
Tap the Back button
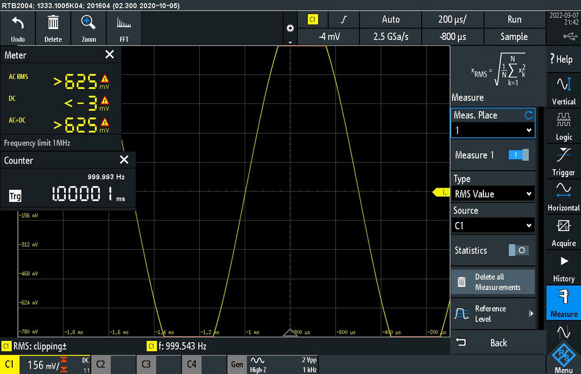[x=498, y=343]
